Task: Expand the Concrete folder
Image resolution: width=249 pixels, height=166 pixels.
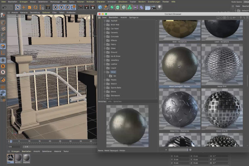Action: pos(105,37)
